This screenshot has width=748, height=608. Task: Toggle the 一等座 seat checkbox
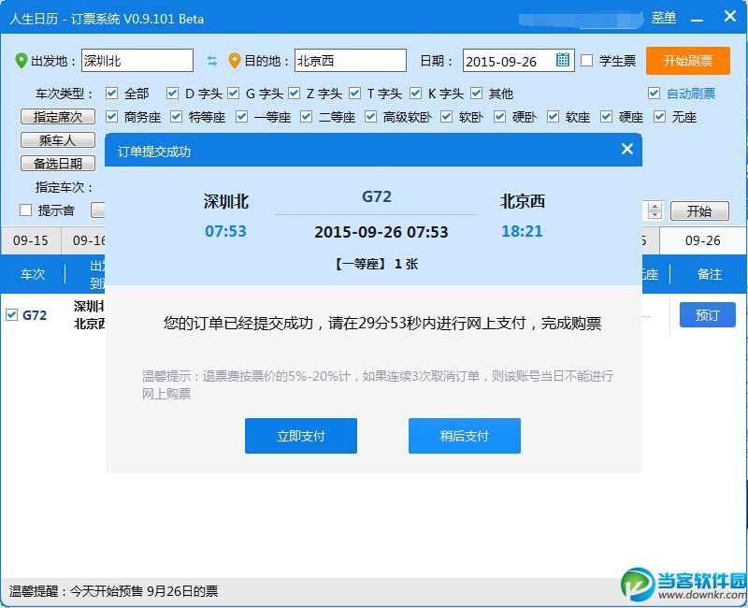(241, 116)
